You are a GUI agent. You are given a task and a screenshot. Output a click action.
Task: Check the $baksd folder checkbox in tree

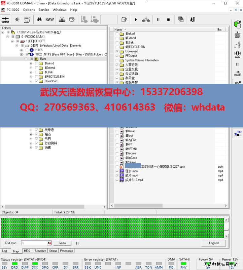tap(36, 63)
